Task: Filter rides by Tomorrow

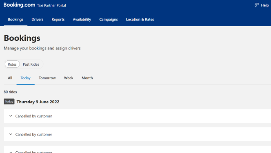Action: tap(47, 78)
